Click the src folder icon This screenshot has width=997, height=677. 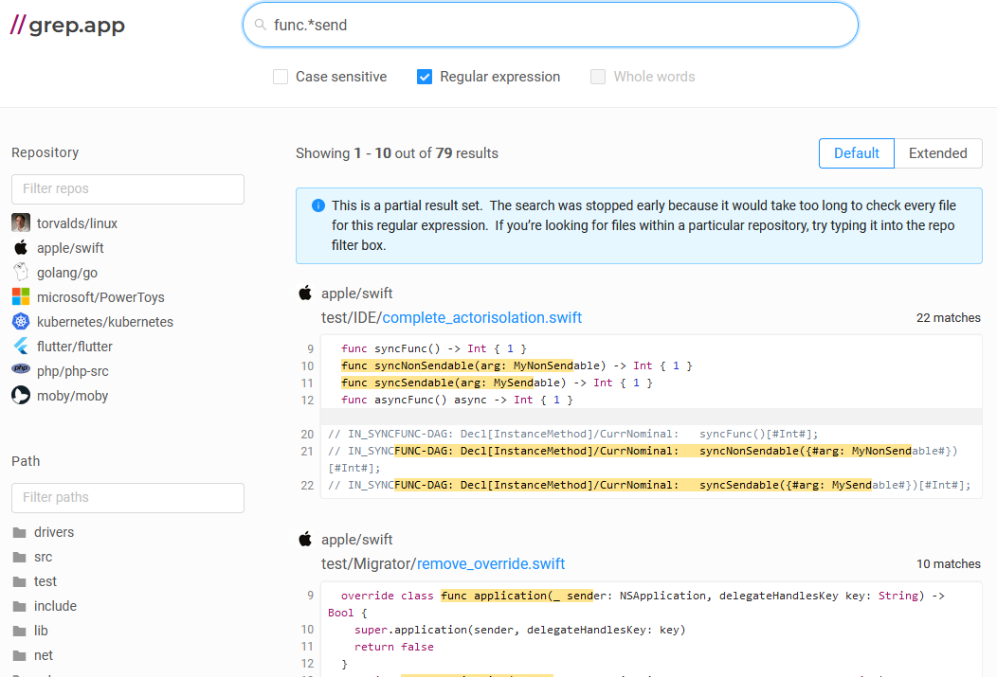(x=20, y=557)
